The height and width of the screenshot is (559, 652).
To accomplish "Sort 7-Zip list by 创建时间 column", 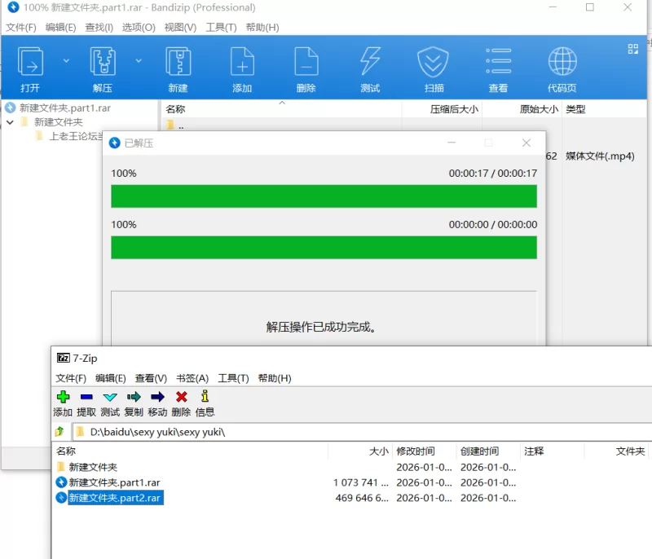I will click(x=479, y=451).
